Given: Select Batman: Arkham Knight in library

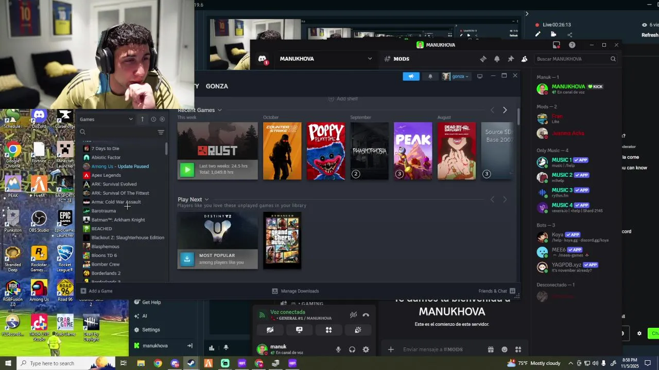Looking at the screenshot, I should click(x=118, y=220).
